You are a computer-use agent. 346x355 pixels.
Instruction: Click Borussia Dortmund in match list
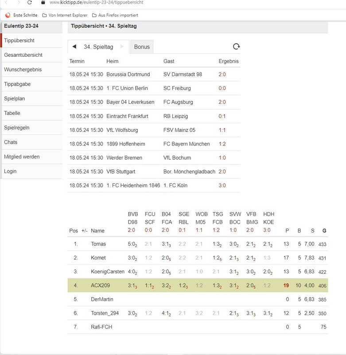click(128, 74)
